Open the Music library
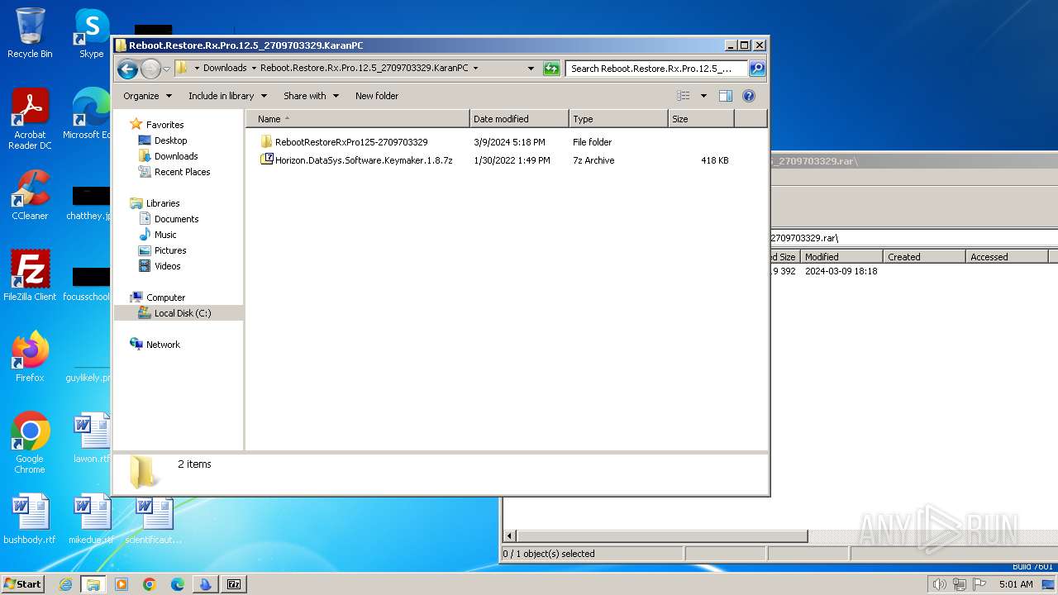Viewport: 1058px width, 595px height. 165,235
